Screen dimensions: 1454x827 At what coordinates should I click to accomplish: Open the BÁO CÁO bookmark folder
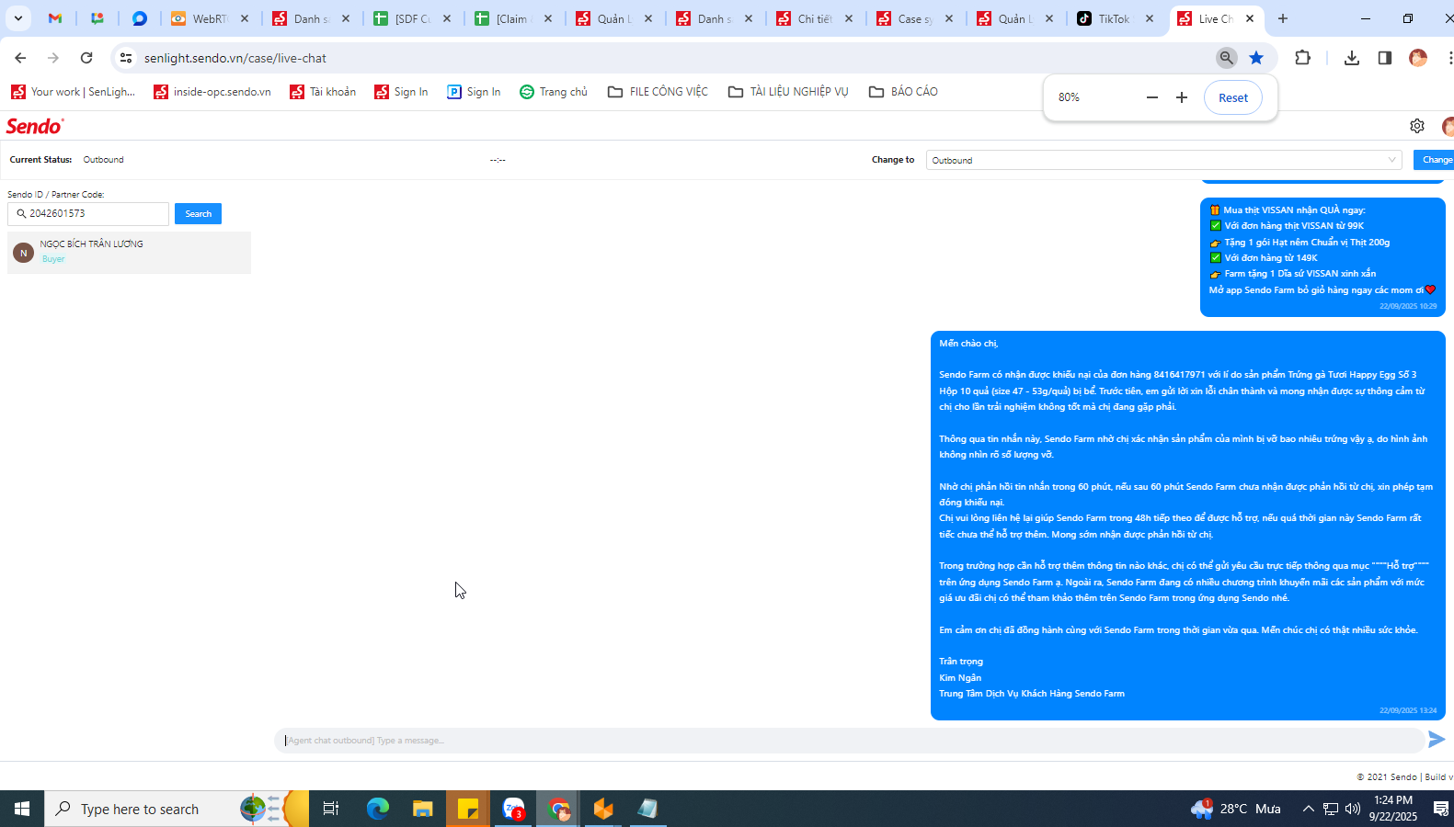pyautogui.click(x=903, y=92)
